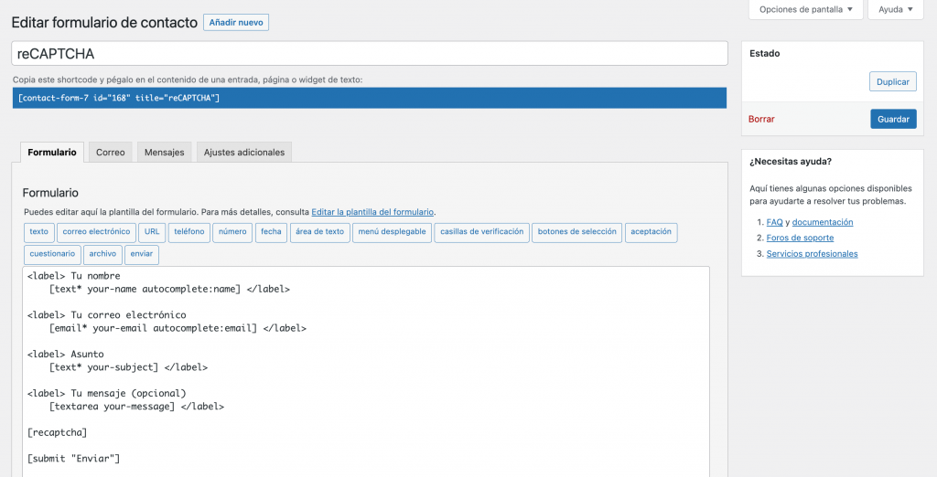Add an aceptación tag
The height and width of the screenshot is (477, 937).
coord(652,232)
